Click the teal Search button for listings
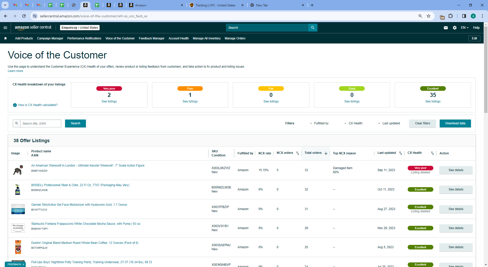Image resolution: width=488 pixels, height=267 pixels. [x=75, y=123]
